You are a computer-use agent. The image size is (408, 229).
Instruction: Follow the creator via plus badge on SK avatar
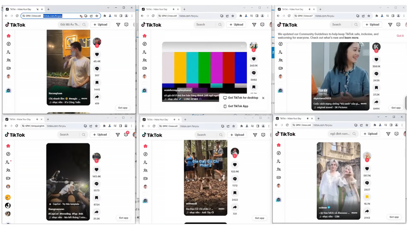(376, 51)
